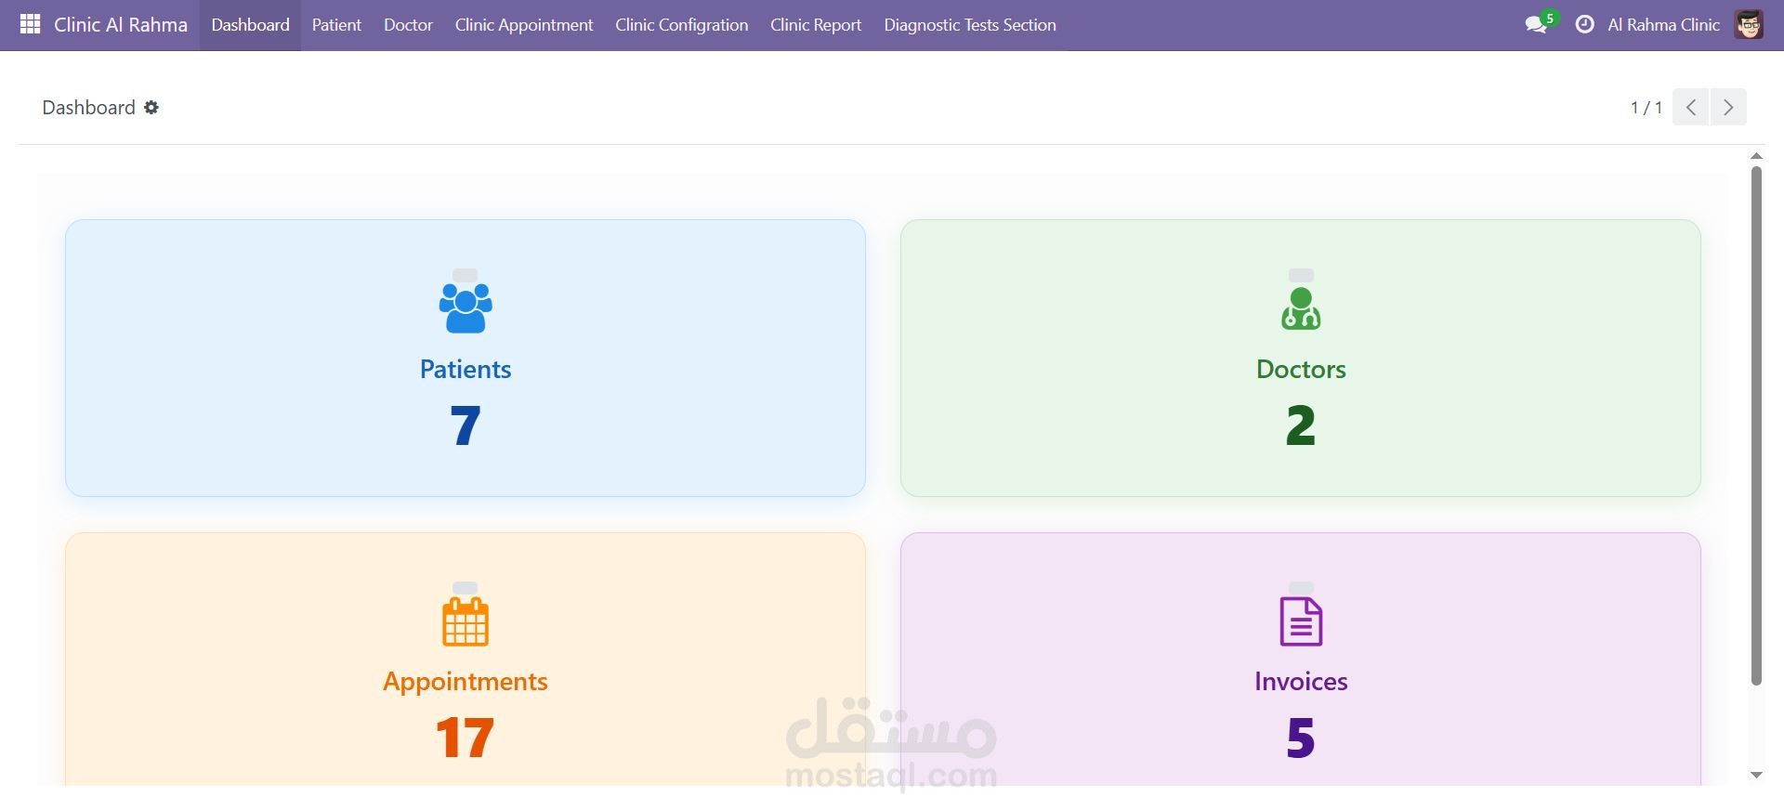Click the vertical scrollbar thumb
Image resolution: width=1784 pixels, height=810 pixels.
(x=1756, y=426)
